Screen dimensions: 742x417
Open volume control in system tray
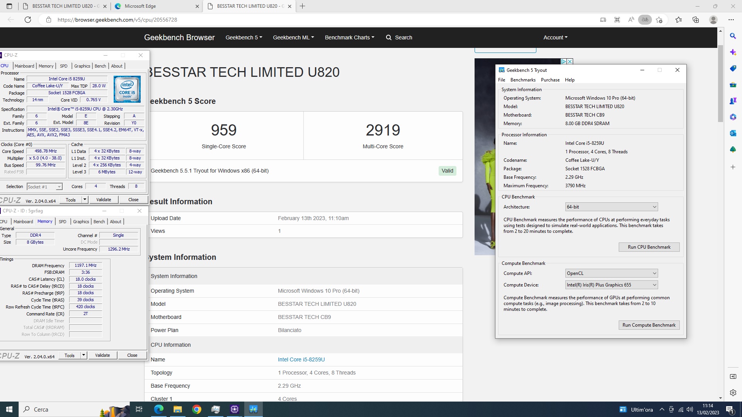pos(690,409)
